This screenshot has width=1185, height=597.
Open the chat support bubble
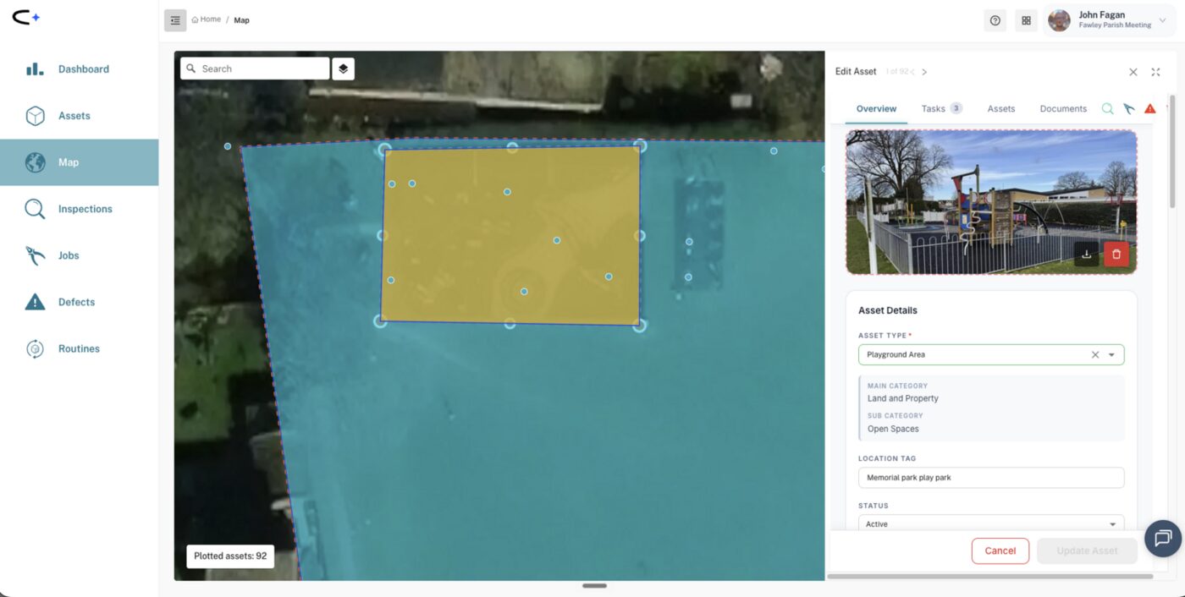pyautogui.click(x=1163, y=539)
